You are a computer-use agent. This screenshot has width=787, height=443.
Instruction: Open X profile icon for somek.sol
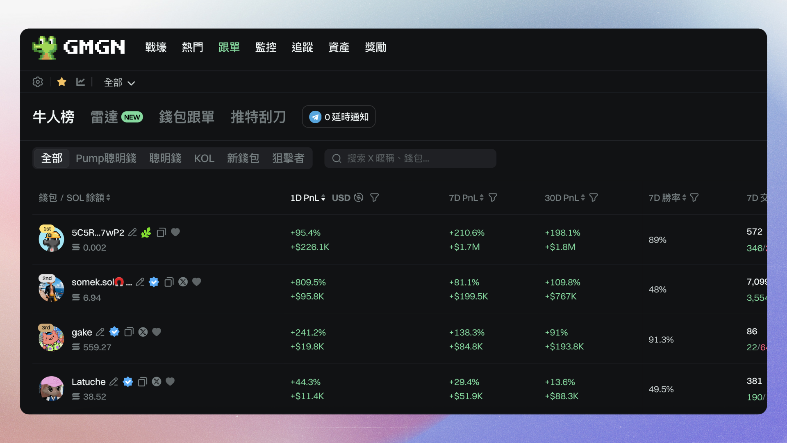click(183, 282)
